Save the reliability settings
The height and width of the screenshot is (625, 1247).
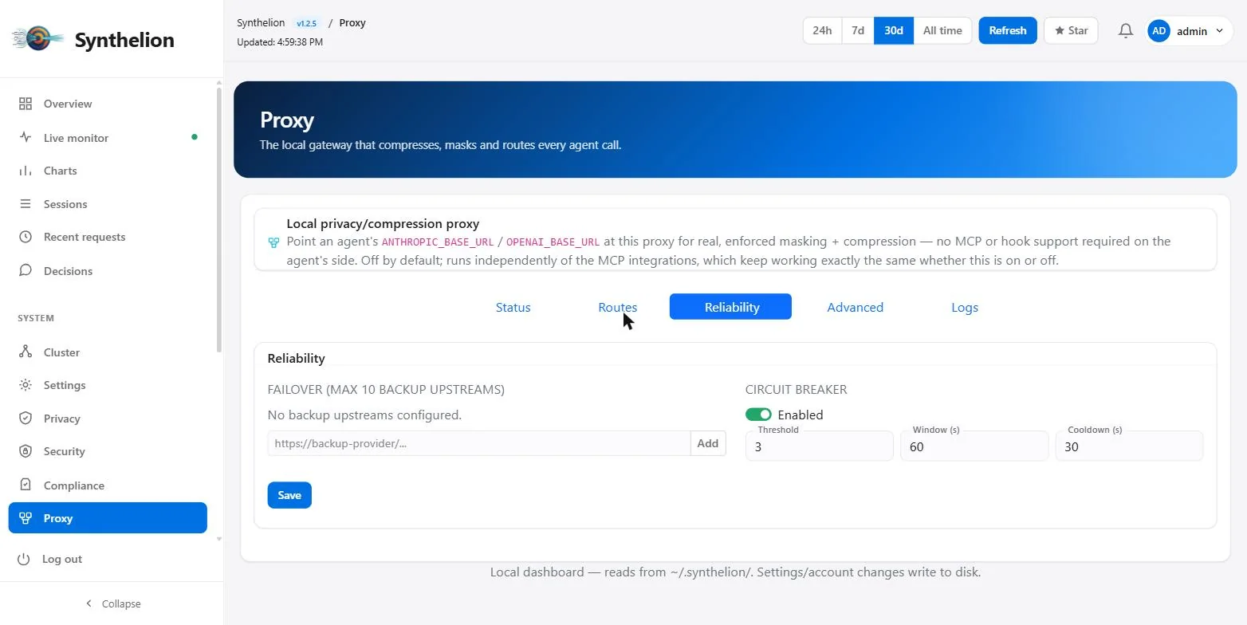pyautogui.click(x=289, y=495)
